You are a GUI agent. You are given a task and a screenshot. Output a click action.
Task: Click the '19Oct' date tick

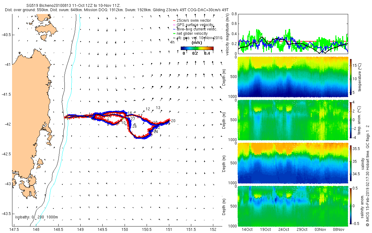coord(265,230)
